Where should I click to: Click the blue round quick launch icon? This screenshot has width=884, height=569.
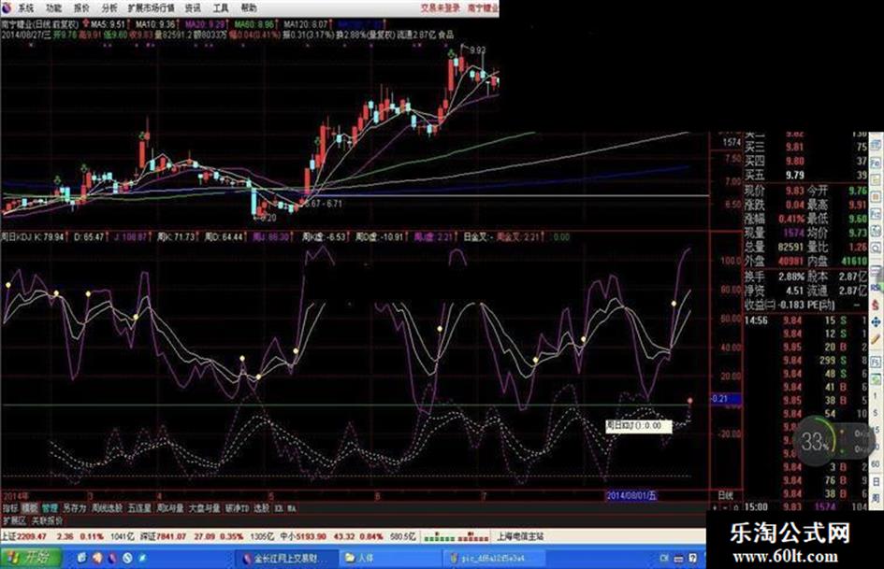coord(127,558)
